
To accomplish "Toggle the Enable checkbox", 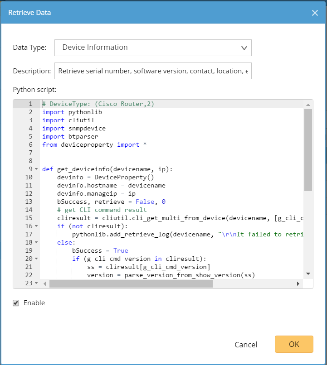I will [x=16, y=303].
